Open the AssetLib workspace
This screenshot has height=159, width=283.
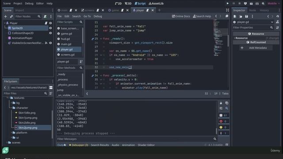(156, 4)
